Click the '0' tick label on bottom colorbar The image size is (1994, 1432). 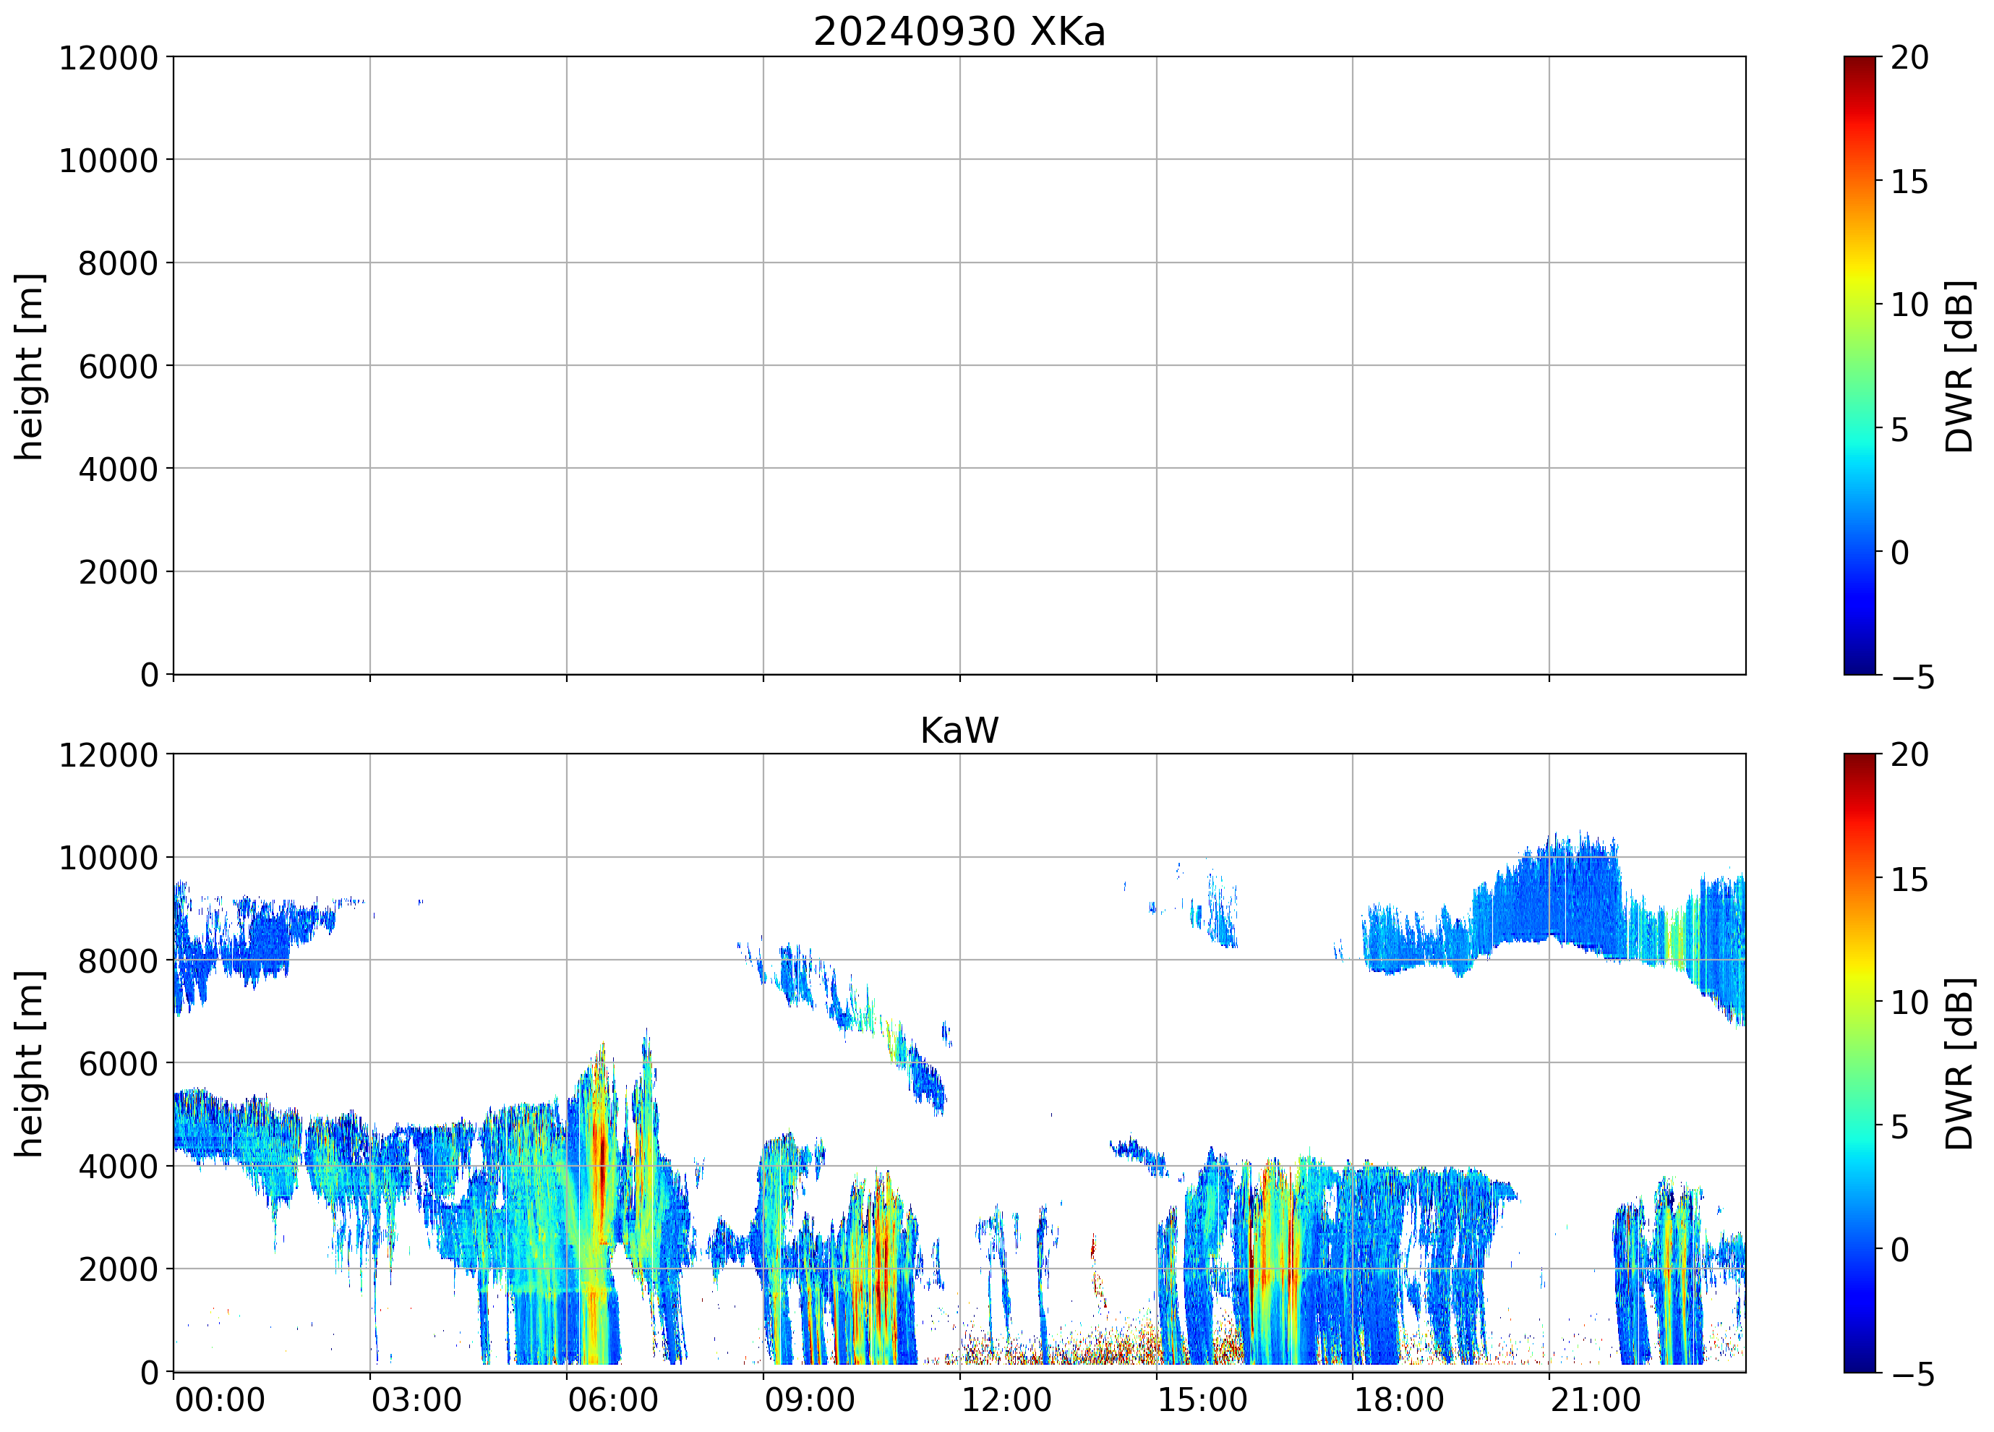[1900, 1250]
